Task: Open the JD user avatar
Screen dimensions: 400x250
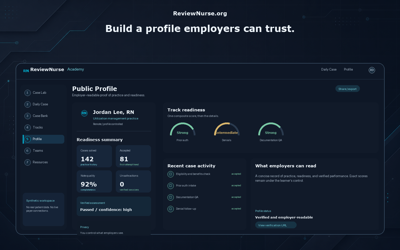Action: click(372, 70)
